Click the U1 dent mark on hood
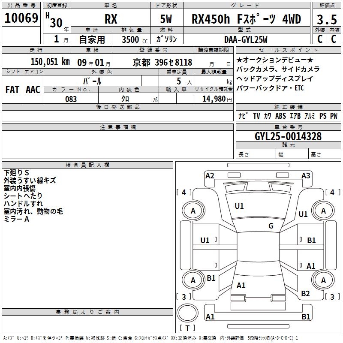Viewport: 343px width, 343px height. coord(239,206)
